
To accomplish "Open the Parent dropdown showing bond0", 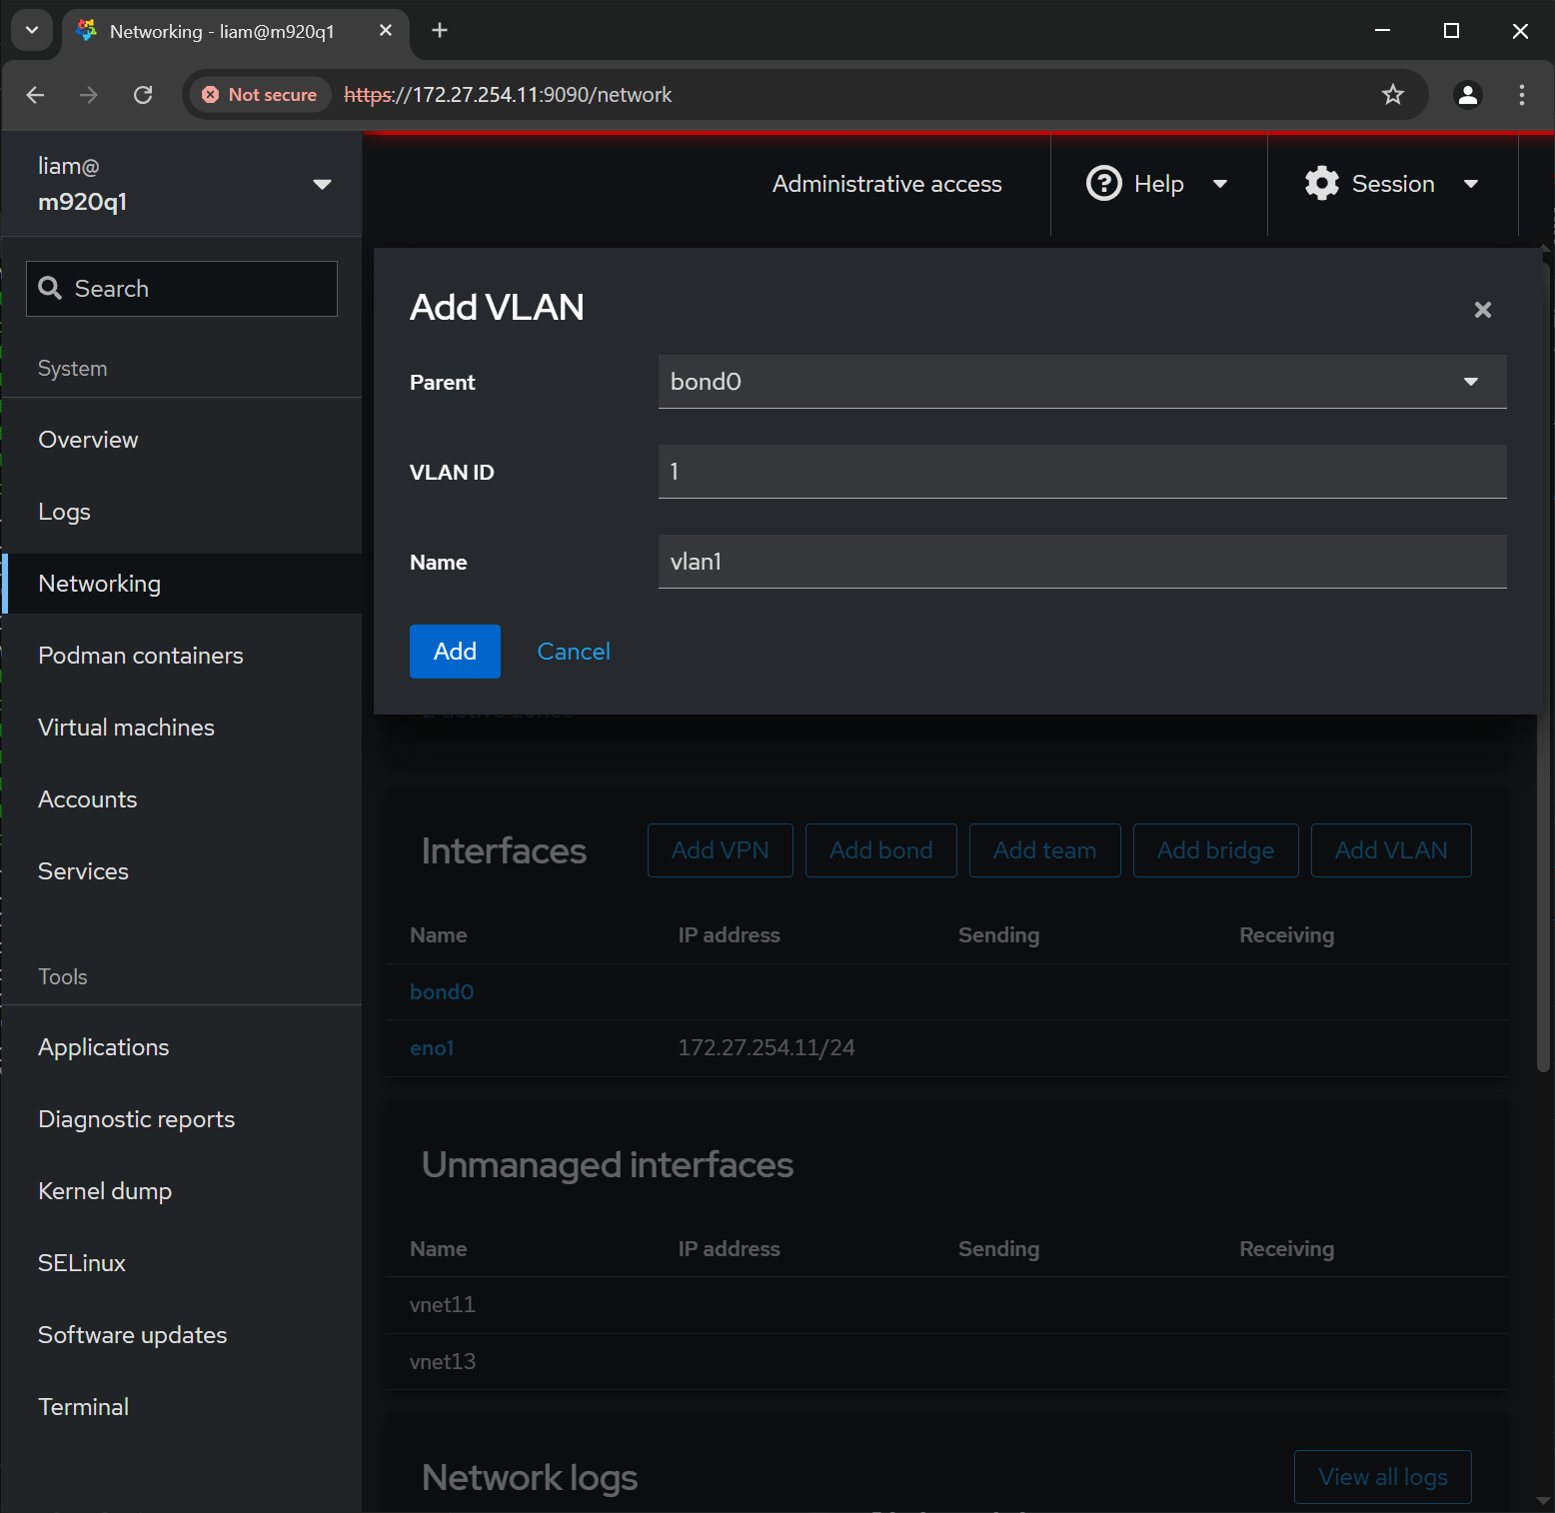I will 1082,382.
